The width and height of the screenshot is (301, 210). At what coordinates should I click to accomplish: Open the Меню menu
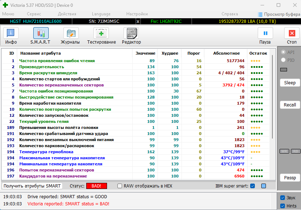point(8,14)
